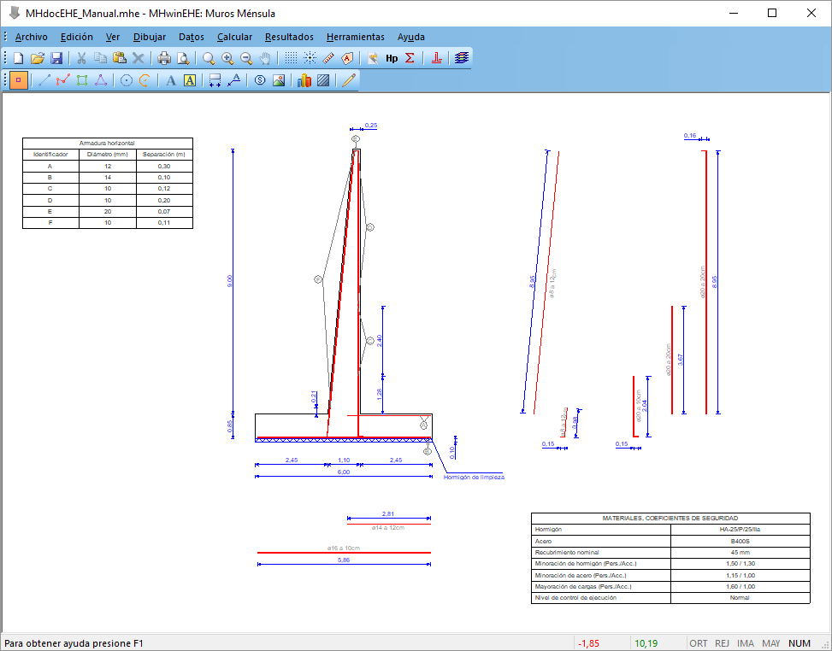Screen dimensions: 832x651
Task: Click the pencil edit tool
Action: pyautogui.click(x=349, y=80)
